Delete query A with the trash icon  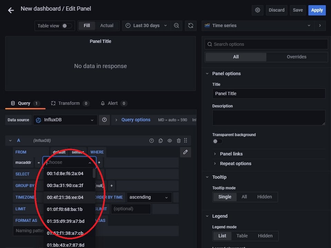[x=179, y=141]
